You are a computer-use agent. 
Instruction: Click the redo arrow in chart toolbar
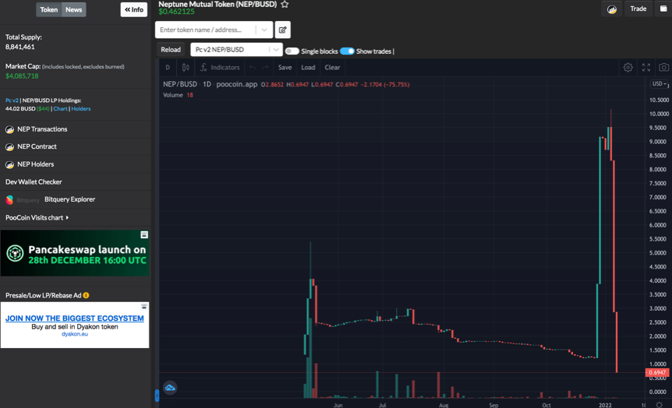265,67
